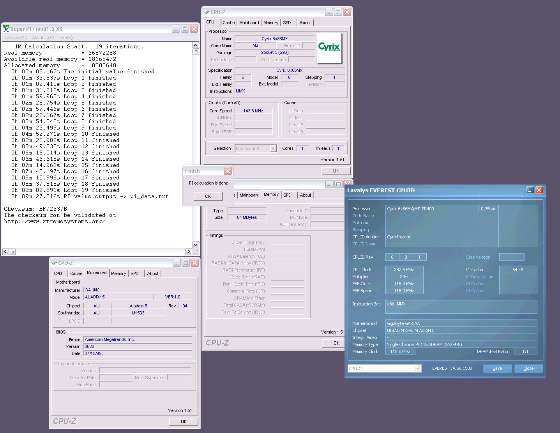Close the top CPU-Z window
This screenshot has width=560, height=433.
click(347, 12)
